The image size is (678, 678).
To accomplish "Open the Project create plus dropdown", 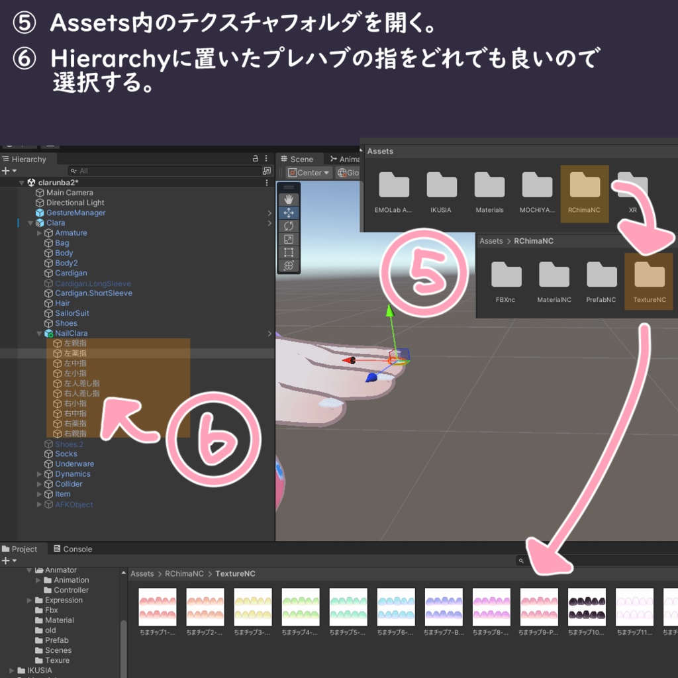I will coord(9,561).
